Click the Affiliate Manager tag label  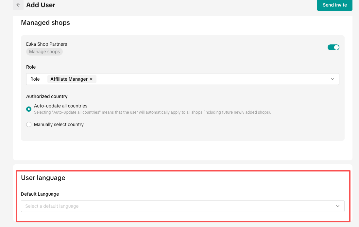[x=69, y=79]
